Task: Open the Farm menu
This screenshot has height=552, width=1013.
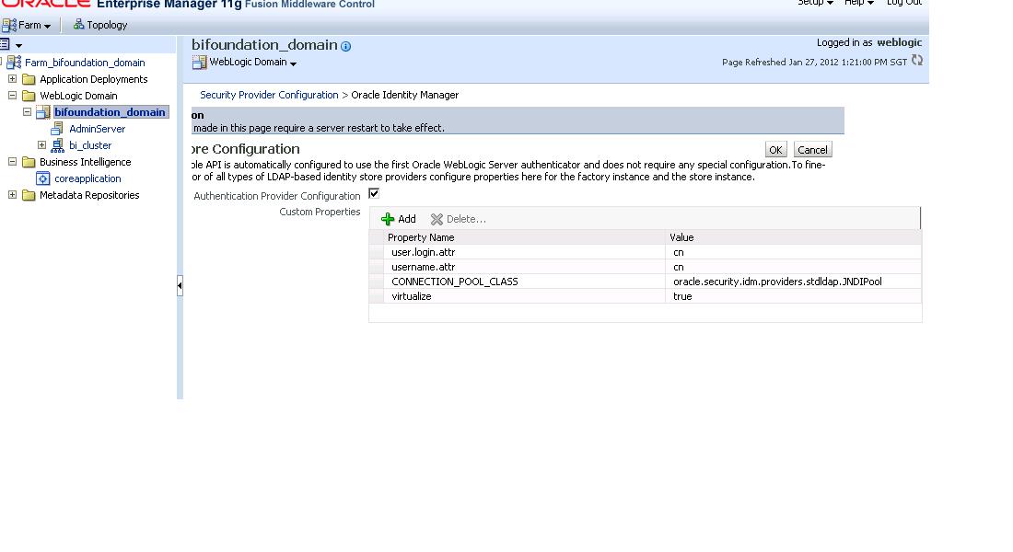Action: (x=27, y=25)
